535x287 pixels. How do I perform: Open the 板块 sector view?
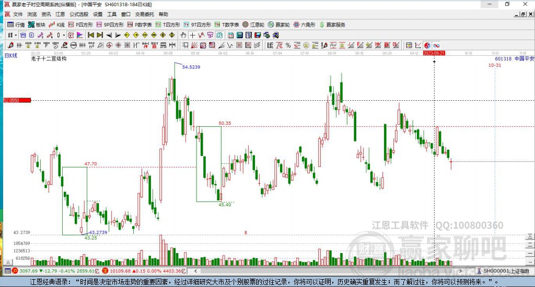[37, 25]
